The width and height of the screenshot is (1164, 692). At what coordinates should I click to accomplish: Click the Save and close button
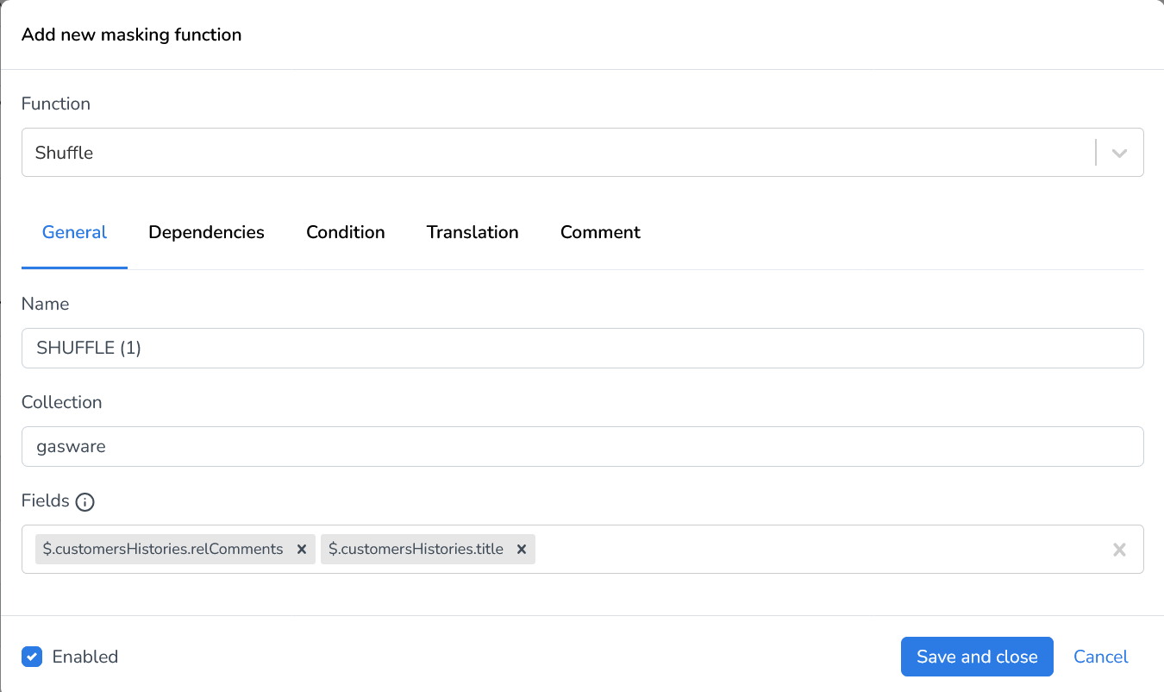pos(977,657)
